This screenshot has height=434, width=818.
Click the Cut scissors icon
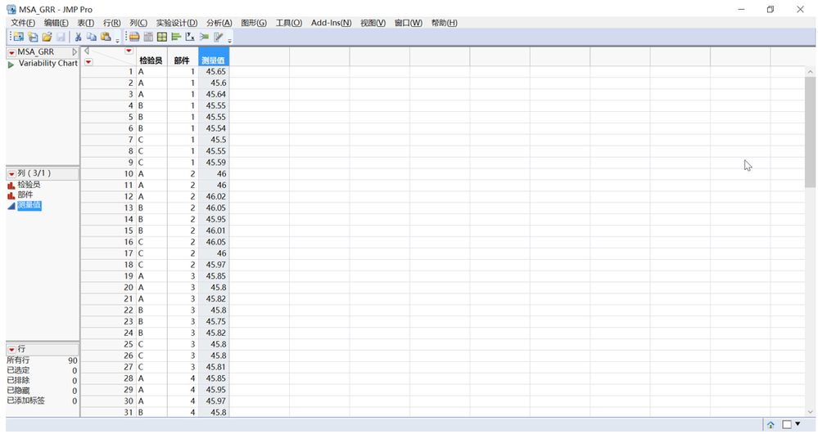click(x=78, y=37)
